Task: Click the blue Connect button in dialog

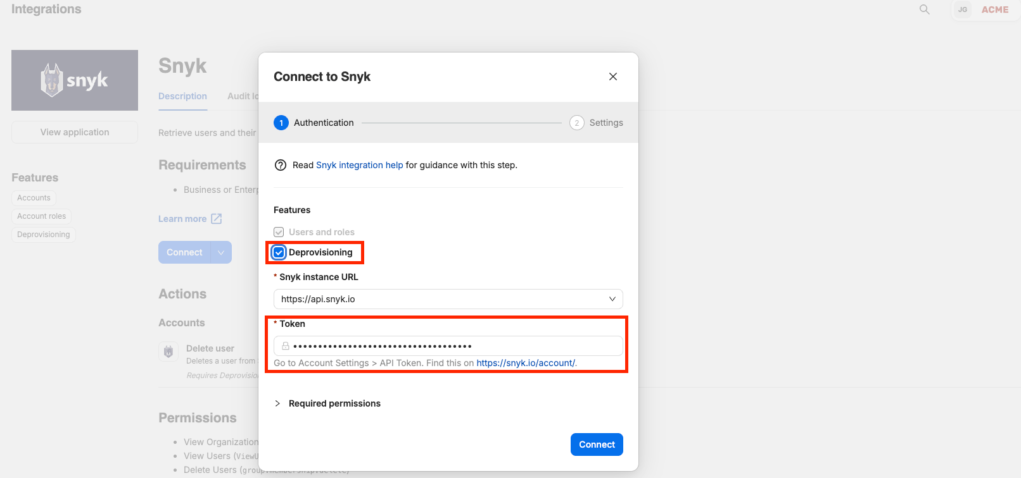Action: point(597,444)
